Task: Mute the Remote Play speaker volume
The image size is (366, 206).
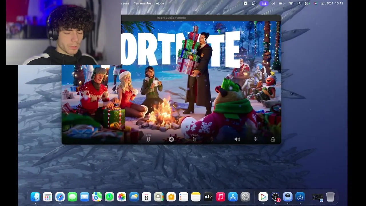Action: point(237,139)
